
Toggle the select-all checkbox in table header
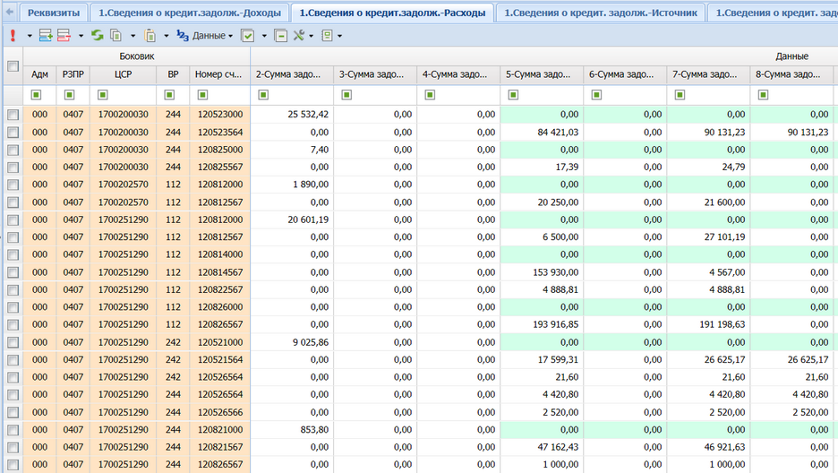click(x=13, y=65)
